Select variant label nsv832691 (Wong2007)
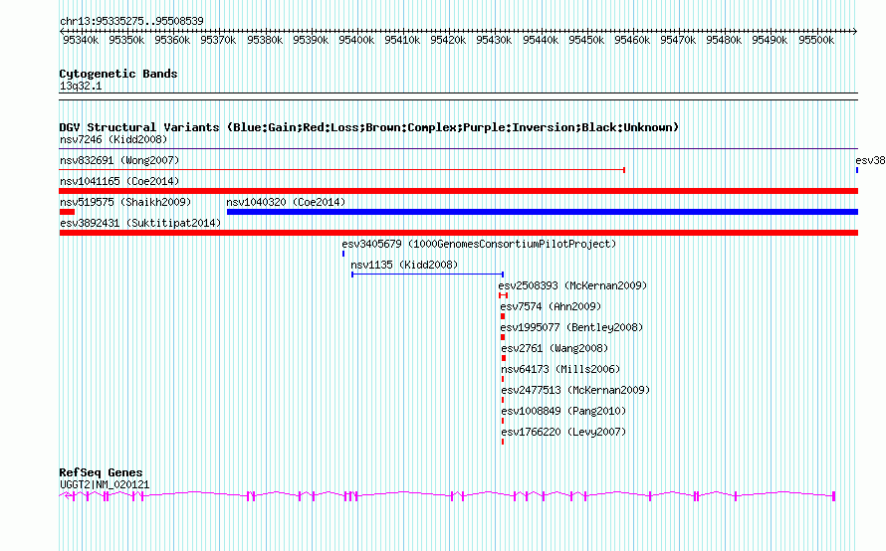Viewport: 886px width, 551px height. pyautogui.click(x=119, y=160)
